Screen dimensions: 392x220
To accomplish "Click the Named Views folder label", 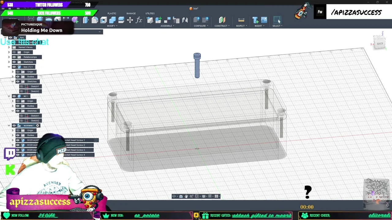I will pos(25,47).
